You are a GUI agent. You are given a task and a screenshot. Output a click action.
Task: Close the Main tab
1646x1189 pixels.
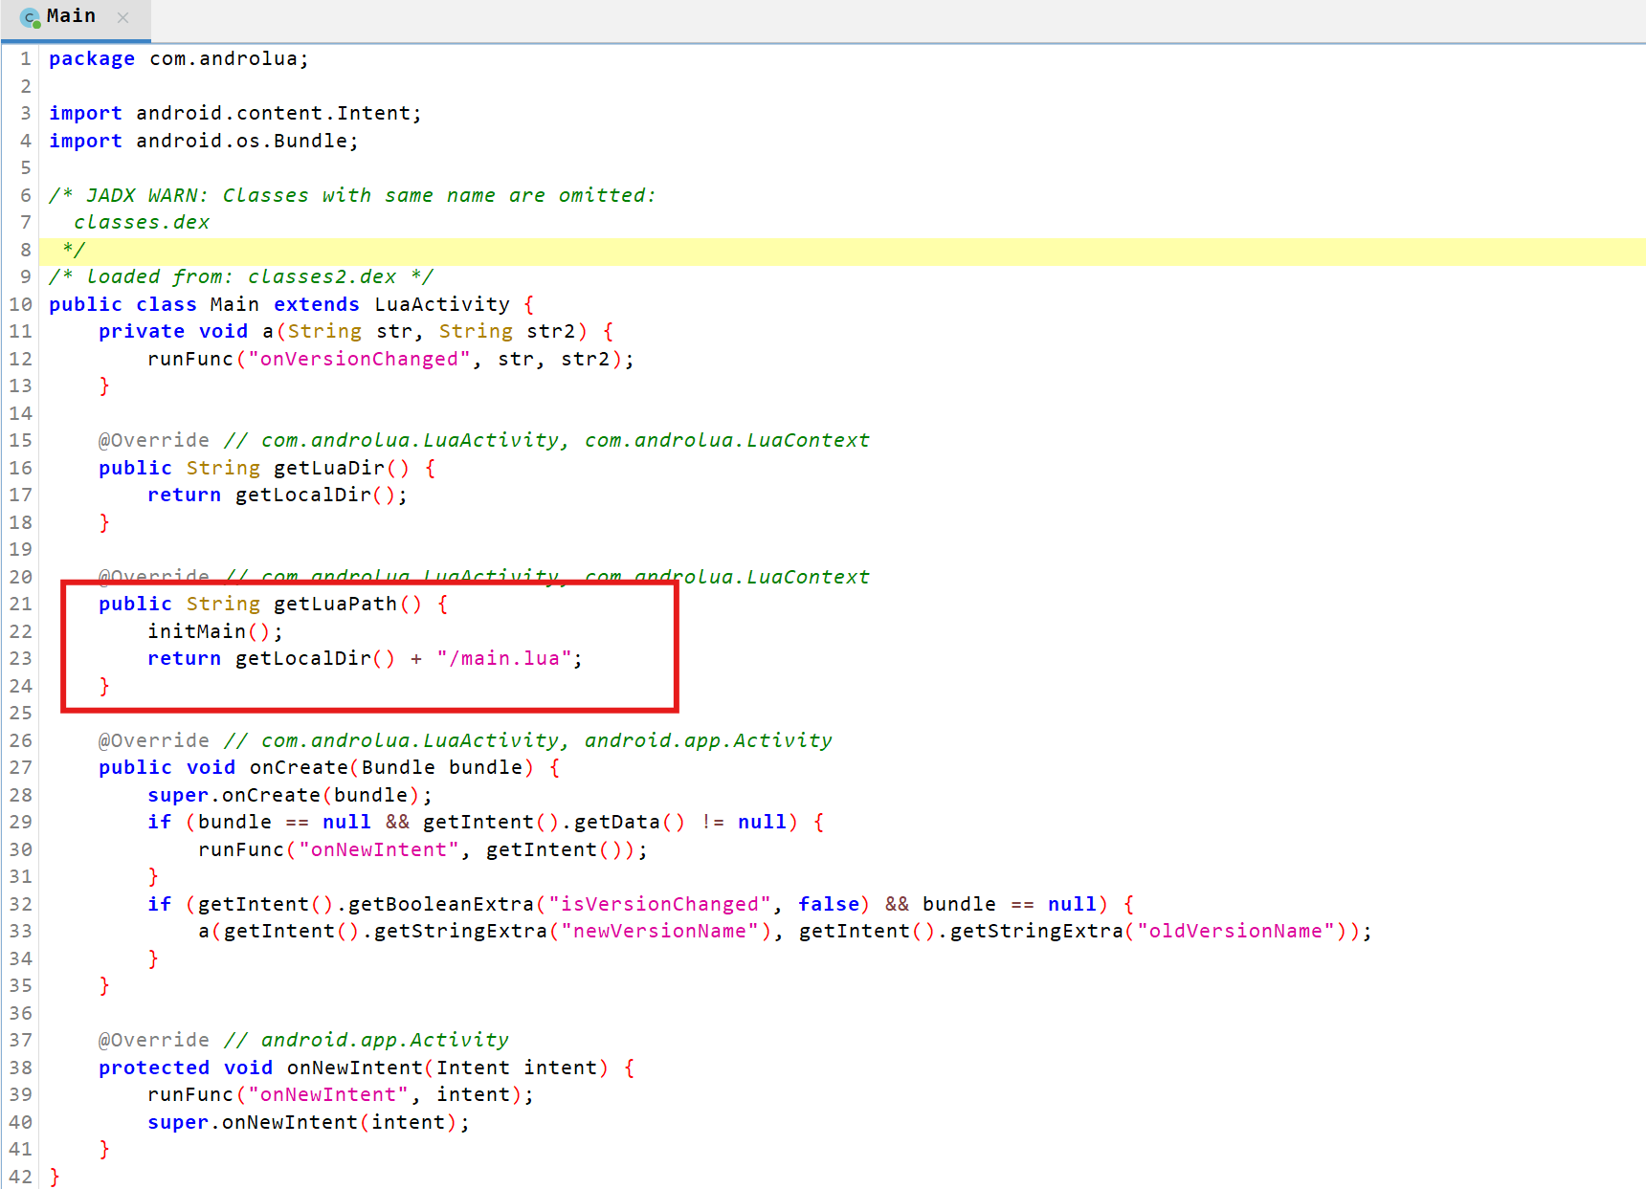(122, 17)
